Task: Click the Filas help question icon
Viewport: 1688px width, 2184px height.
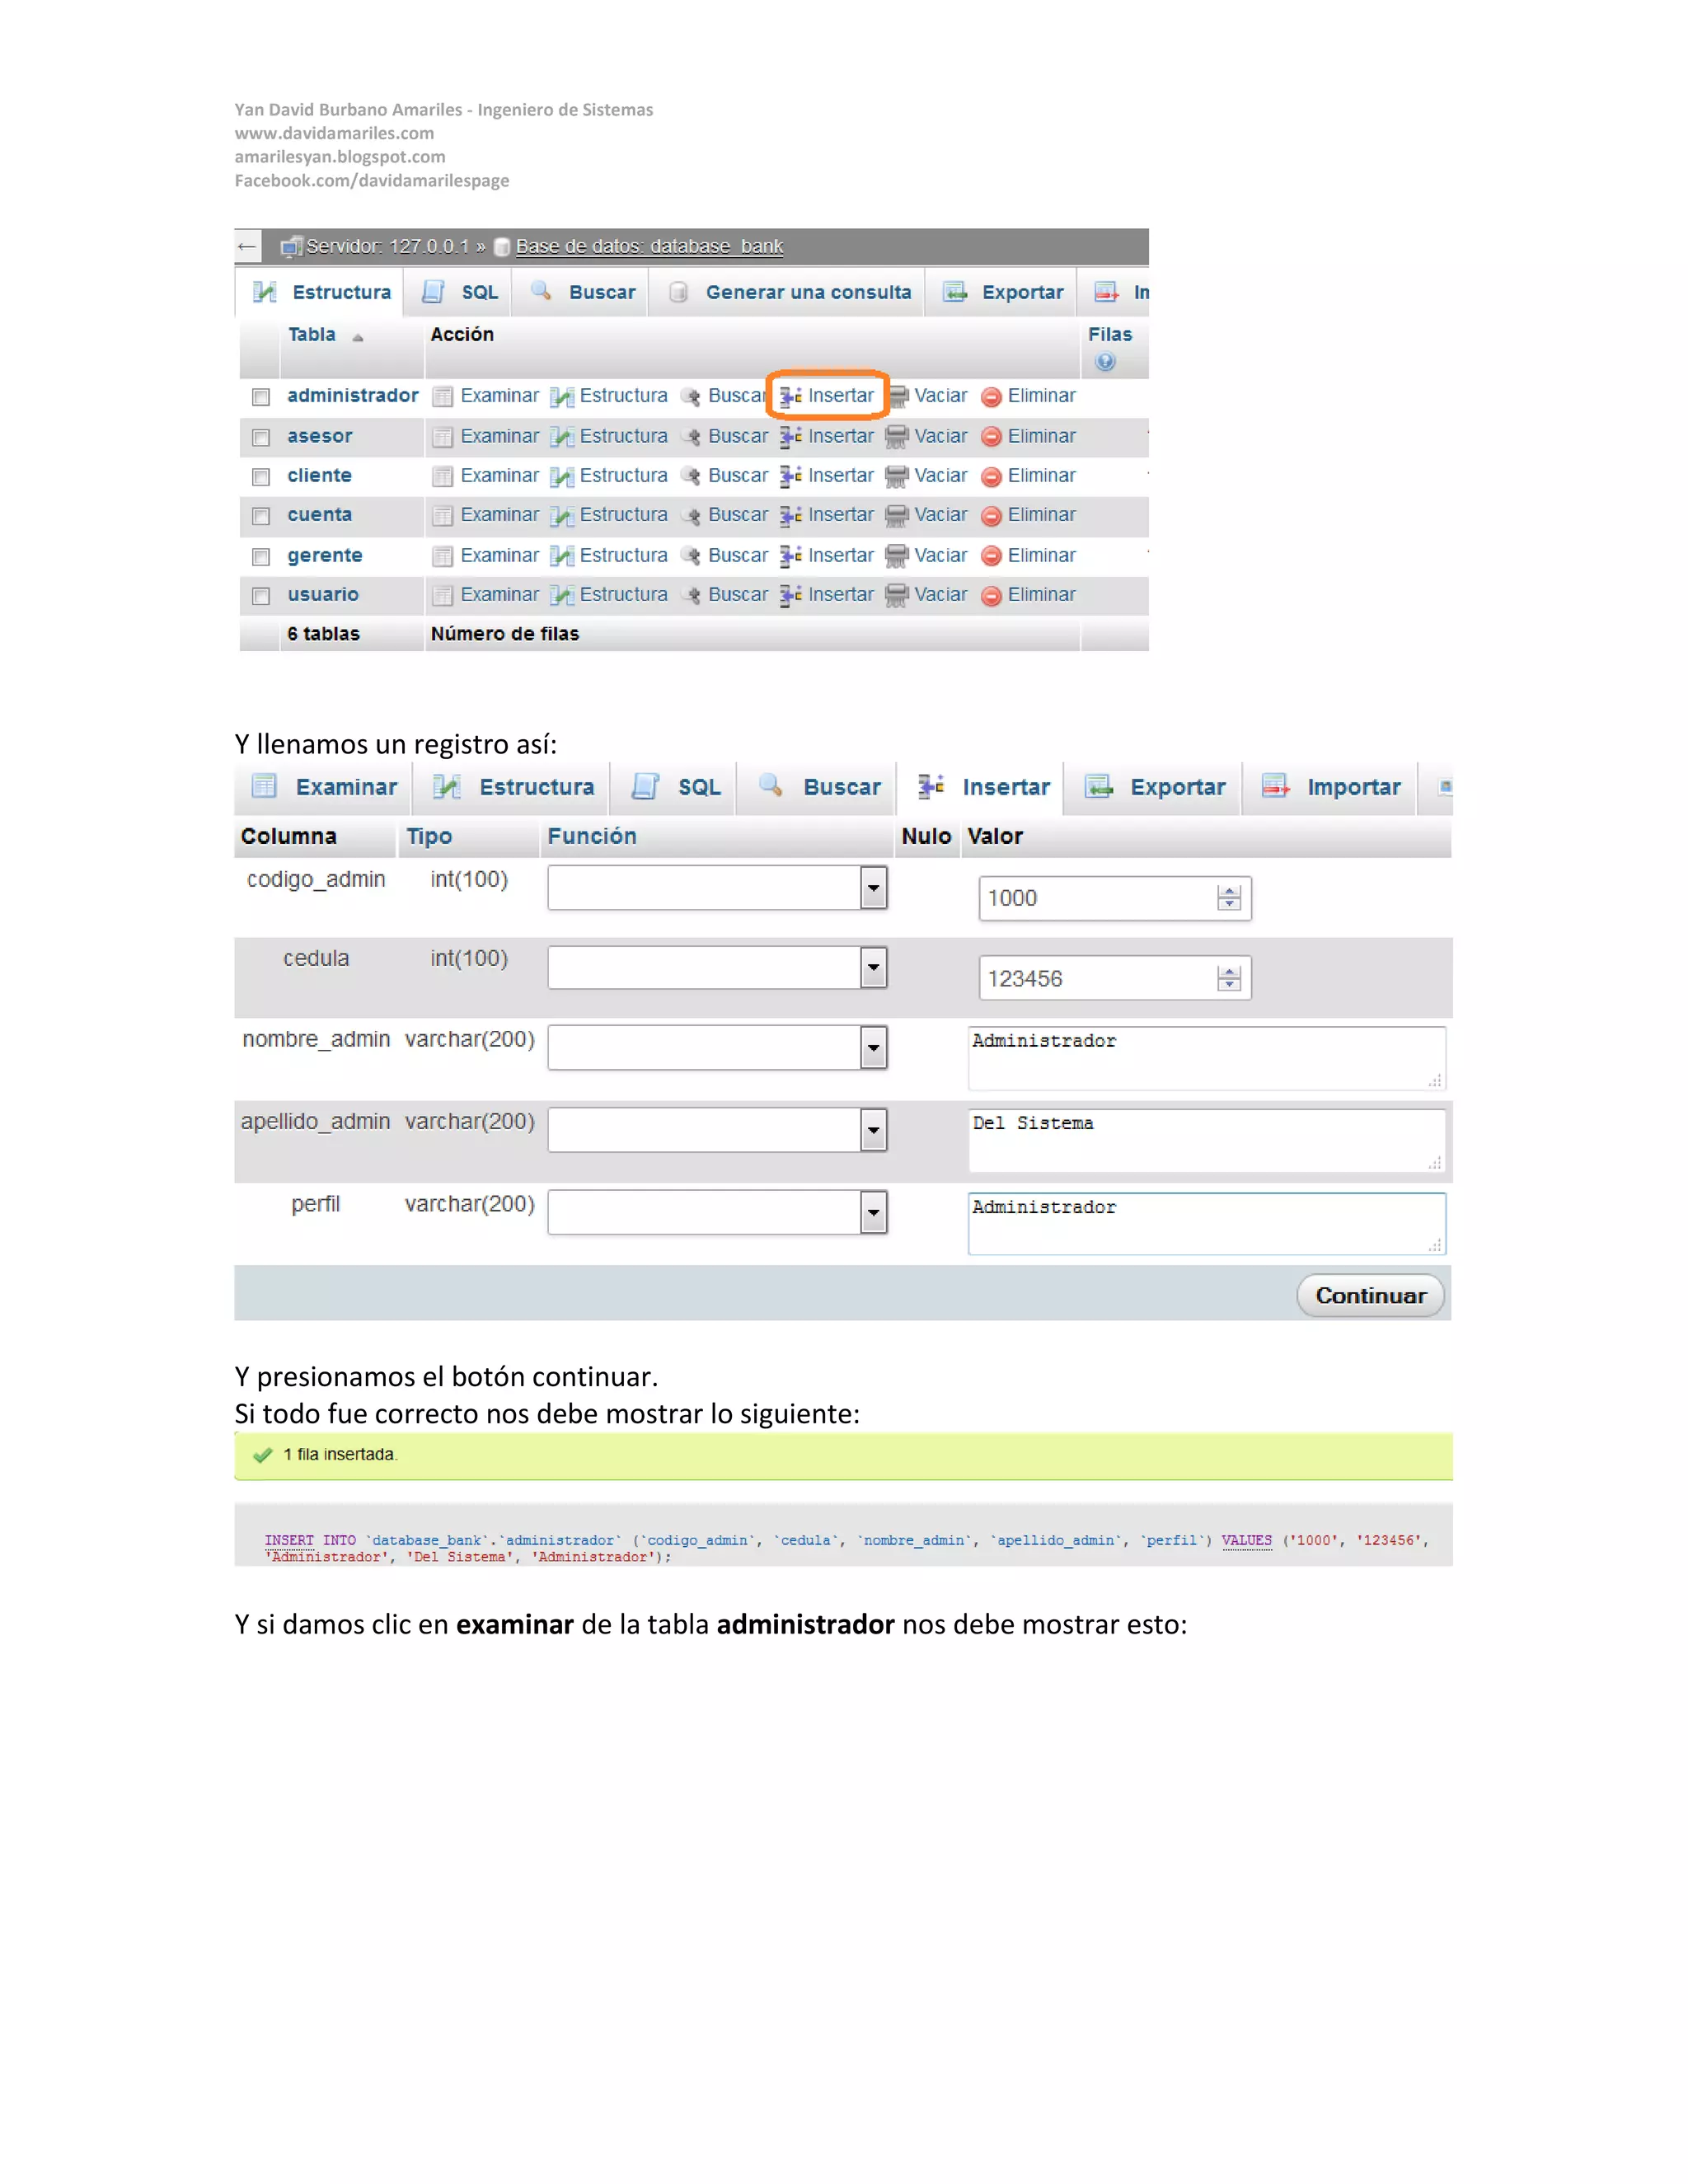Action: 1104,362
